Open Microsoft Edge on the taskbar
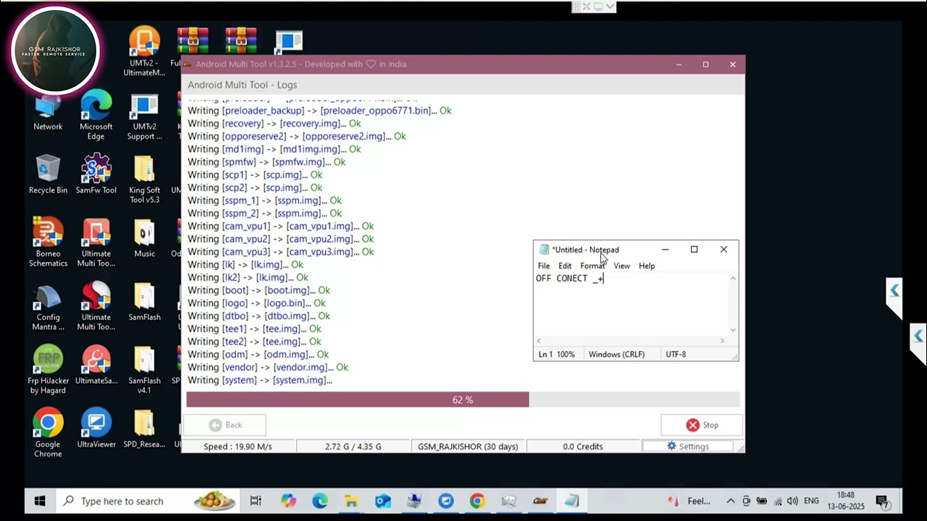 point(319,501)
